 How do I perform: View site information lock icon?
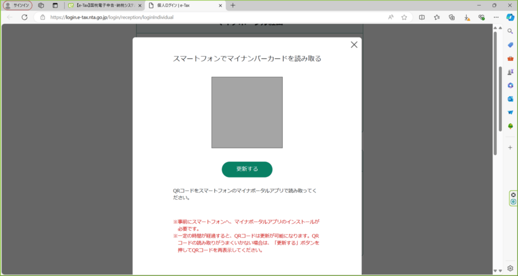[42, 17]
